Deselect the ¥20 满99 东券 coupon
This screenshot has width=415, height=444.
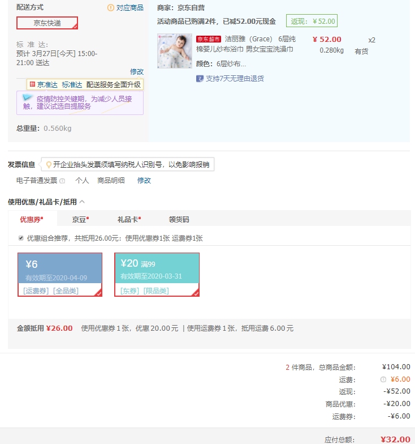[157, 275]
